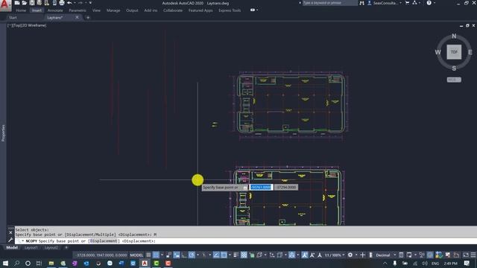Open the Properties palette side tab
Viewport: 477px width, 268px height.
(x=3, y=133)
